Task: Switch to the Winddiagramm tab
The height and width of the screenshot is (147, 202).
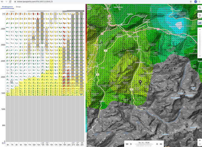Action: 7,7
